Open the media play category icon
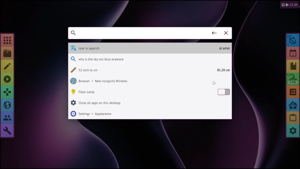 [x=7, y=79]
